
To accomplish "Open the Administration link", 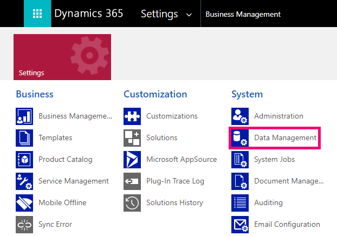I will [x=278, y=116].
